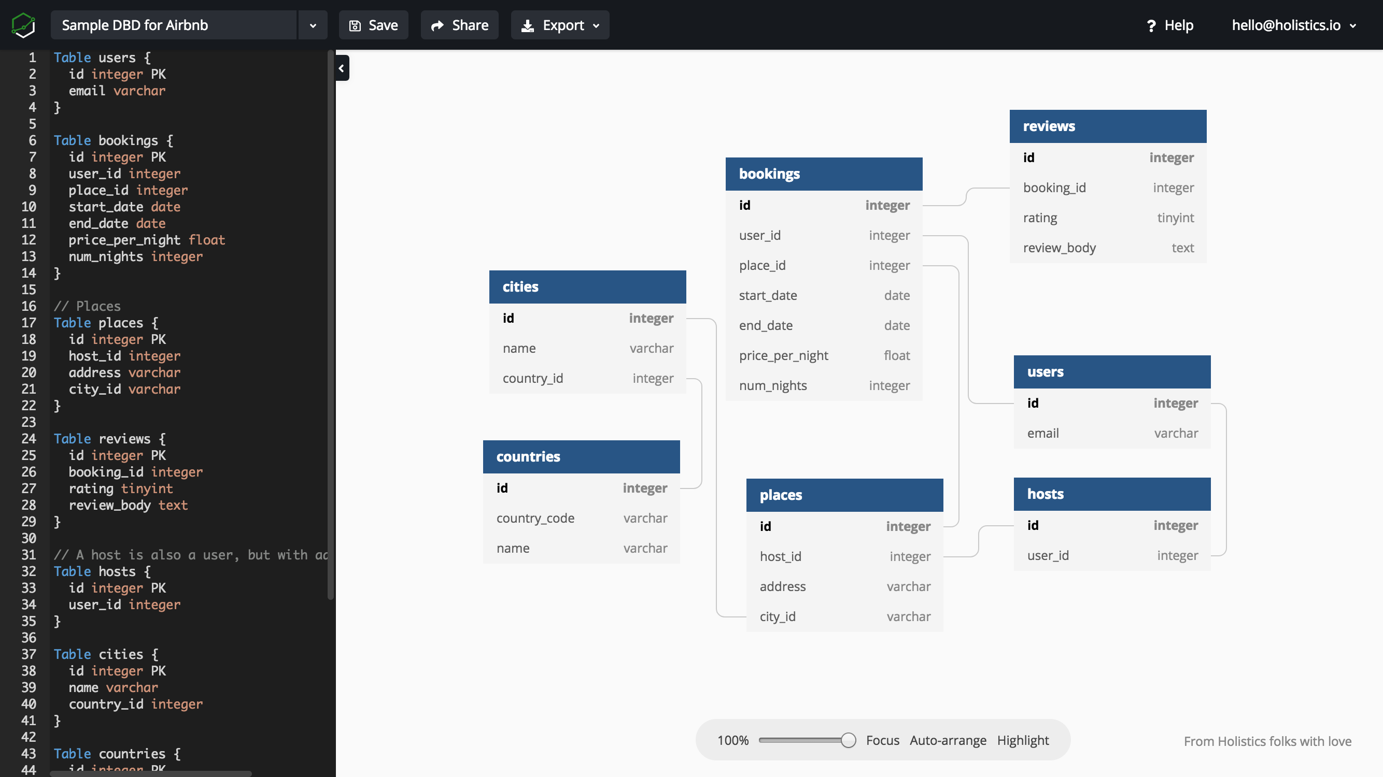Click the Auto-arrange button
Image resolution: width=1383 pixels, height=777 pixels.
[947, 740]
